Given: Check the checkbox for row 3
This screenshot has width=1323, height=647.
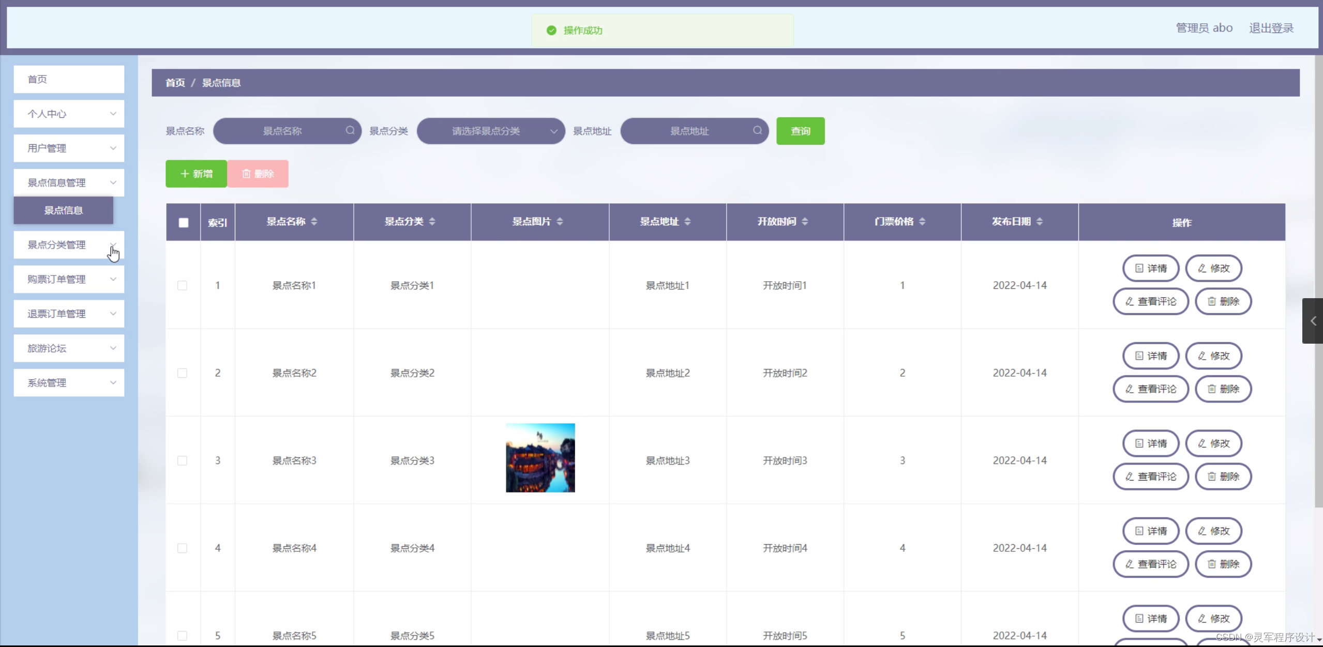Looking at the screenshot, I should click(182, 460).
